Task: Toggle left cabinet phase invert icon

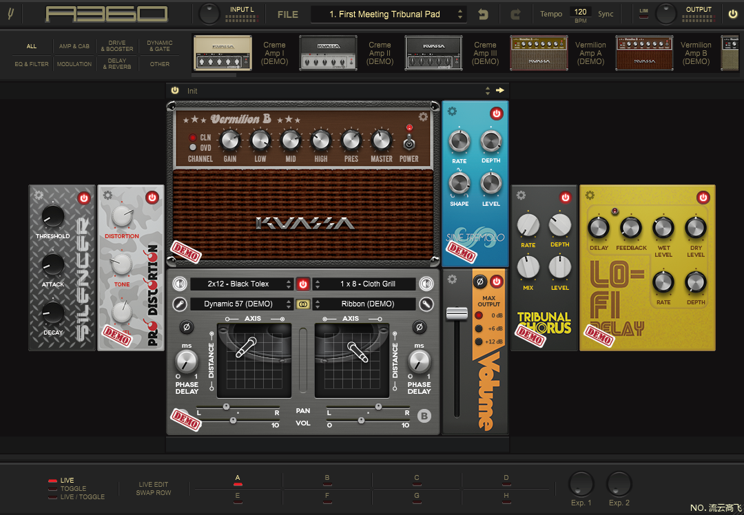Action: [x=187, y=327]
